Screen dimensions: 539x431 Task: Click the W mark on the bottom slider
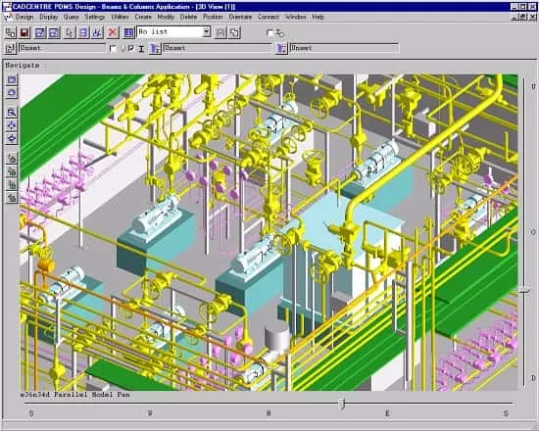[x=150, y=412]
